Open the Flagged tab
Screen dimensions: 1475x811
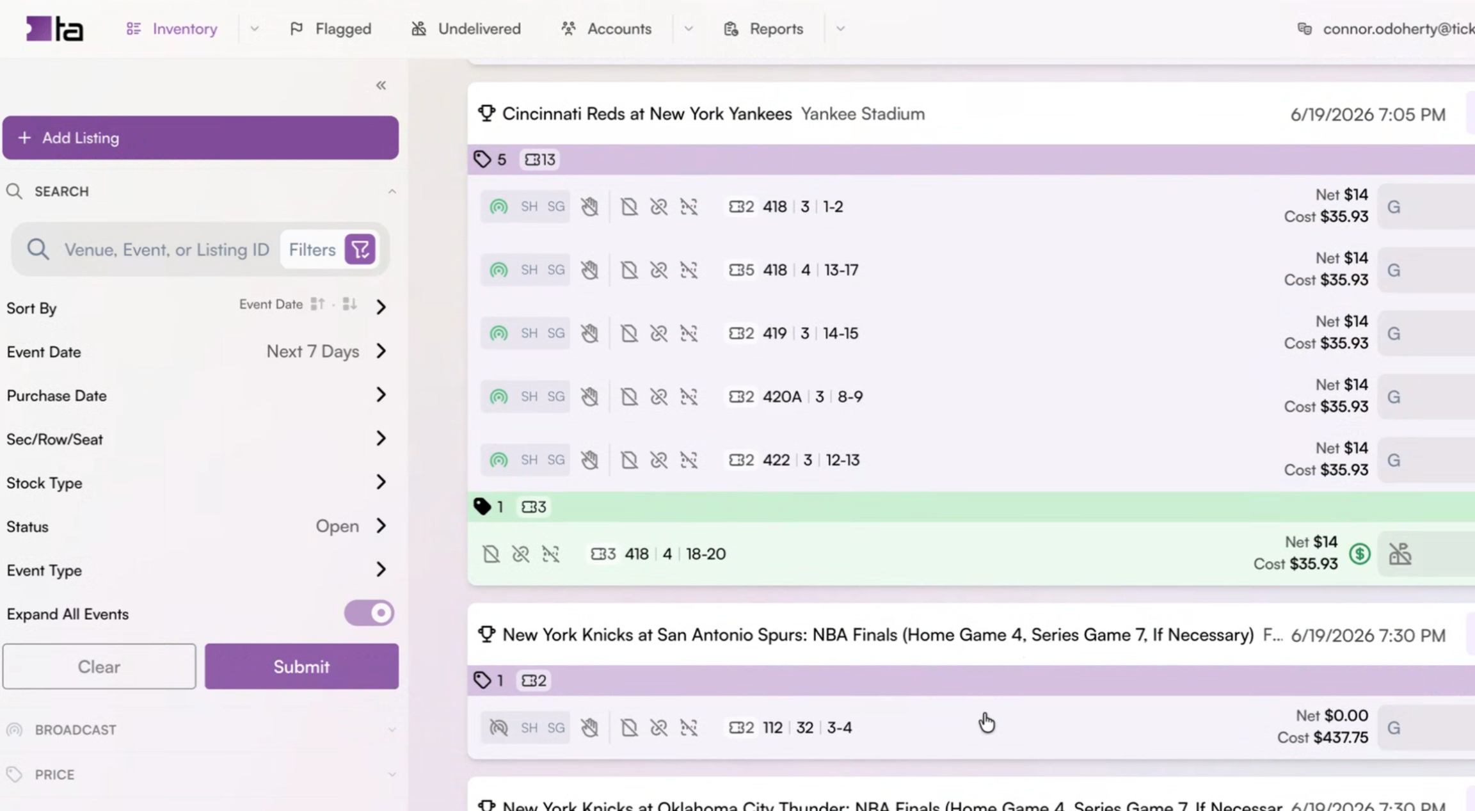[x=331, y=29]
